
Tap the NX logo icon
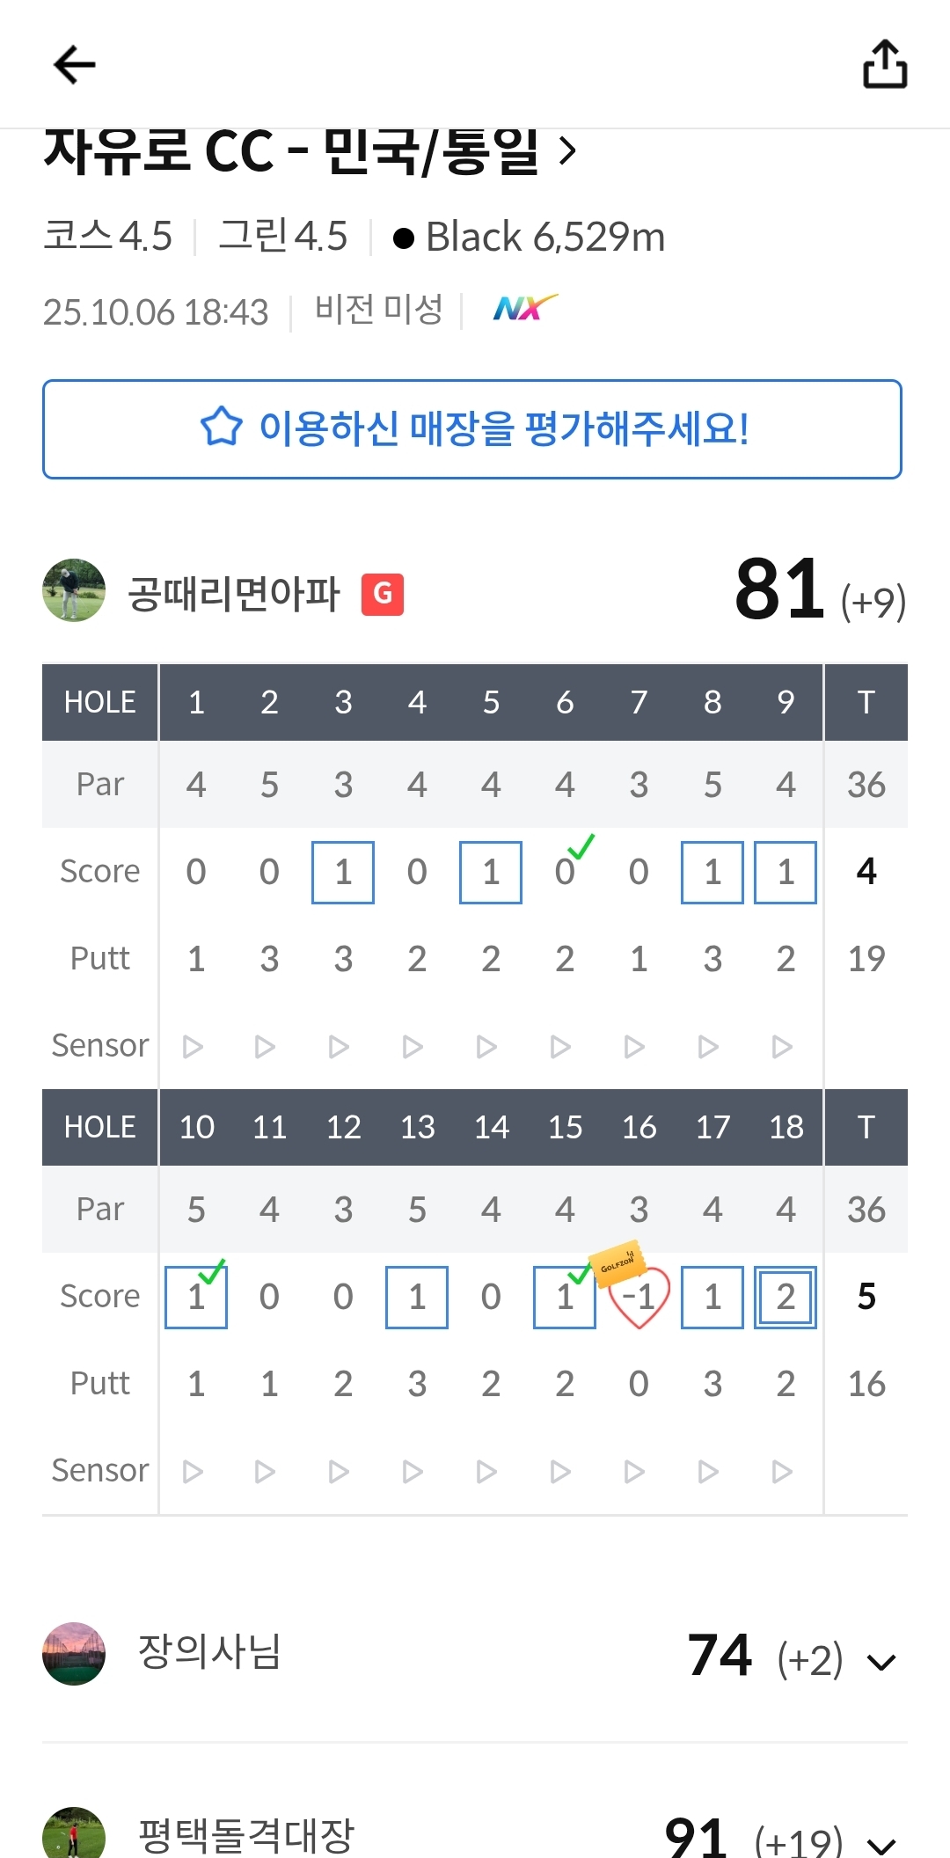[524, 308]
